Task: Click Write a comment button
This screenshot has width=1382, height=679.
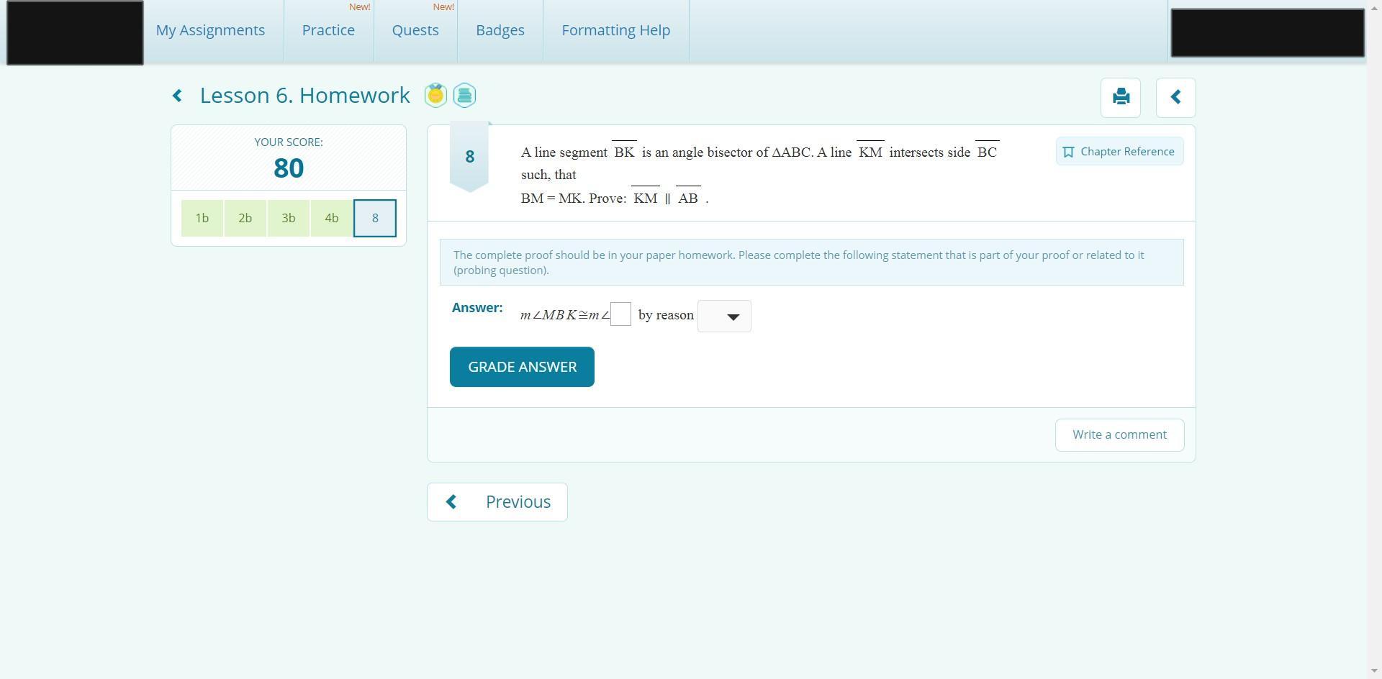Action: coord(1119,435)
